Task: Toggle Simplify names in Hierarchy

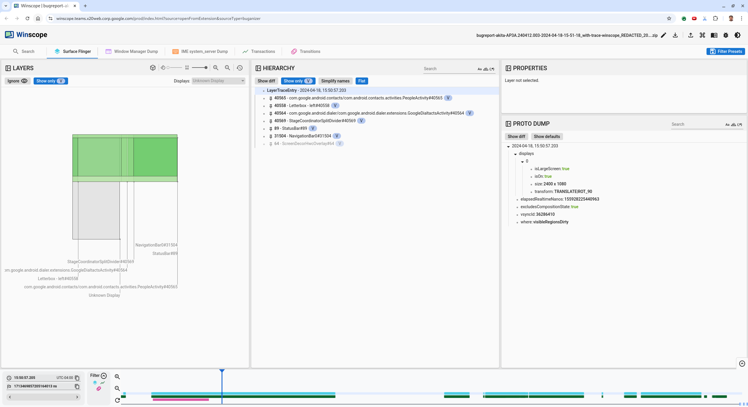Action: (335, 81)
